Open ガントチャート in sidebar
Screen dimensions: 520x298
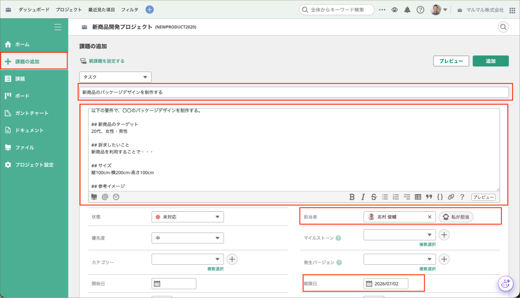[34, 113]
